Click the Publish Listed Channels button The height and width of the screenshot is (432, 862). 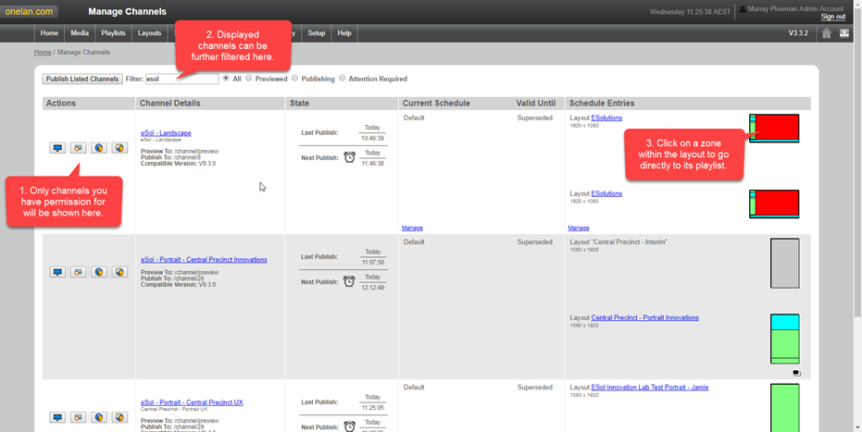click(82, 80)
